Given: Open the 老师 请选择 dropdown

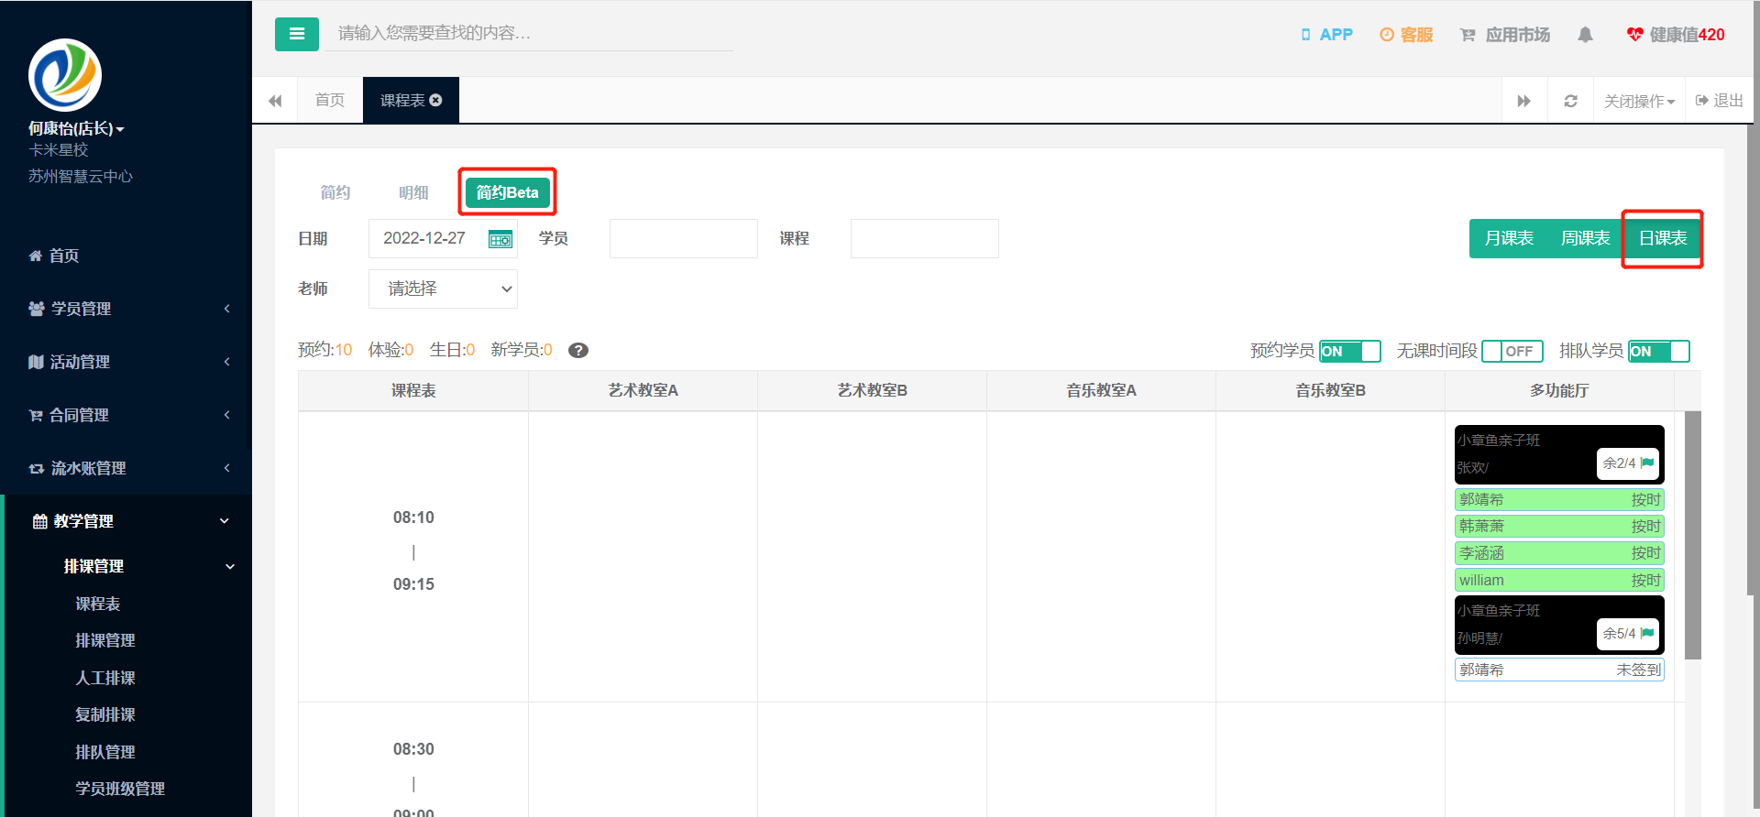Looking at the screenshot, I should tap(443, 289).
